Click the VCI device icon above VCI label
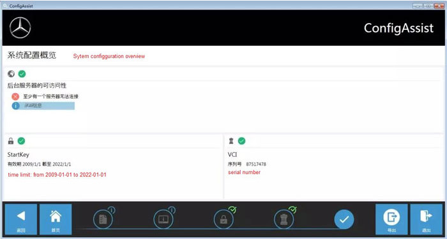Viewport: 447px width, 239px height. coord(231,141)
